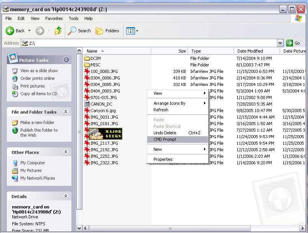The height and width of the screenshot is (233, 308).
Task: Collapse the File and Folder Tasks panel
Action: tap(66, 112)
